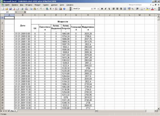
Task: Align text left in cell
Action: coord(114,9)
